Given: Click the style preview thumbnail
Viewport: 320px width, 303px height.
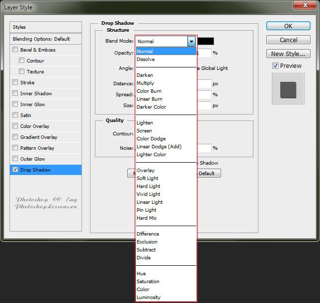Looking at the screenshot, I should (288, 90).
